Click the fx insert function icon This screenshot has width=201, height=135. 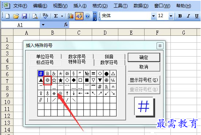66,24
